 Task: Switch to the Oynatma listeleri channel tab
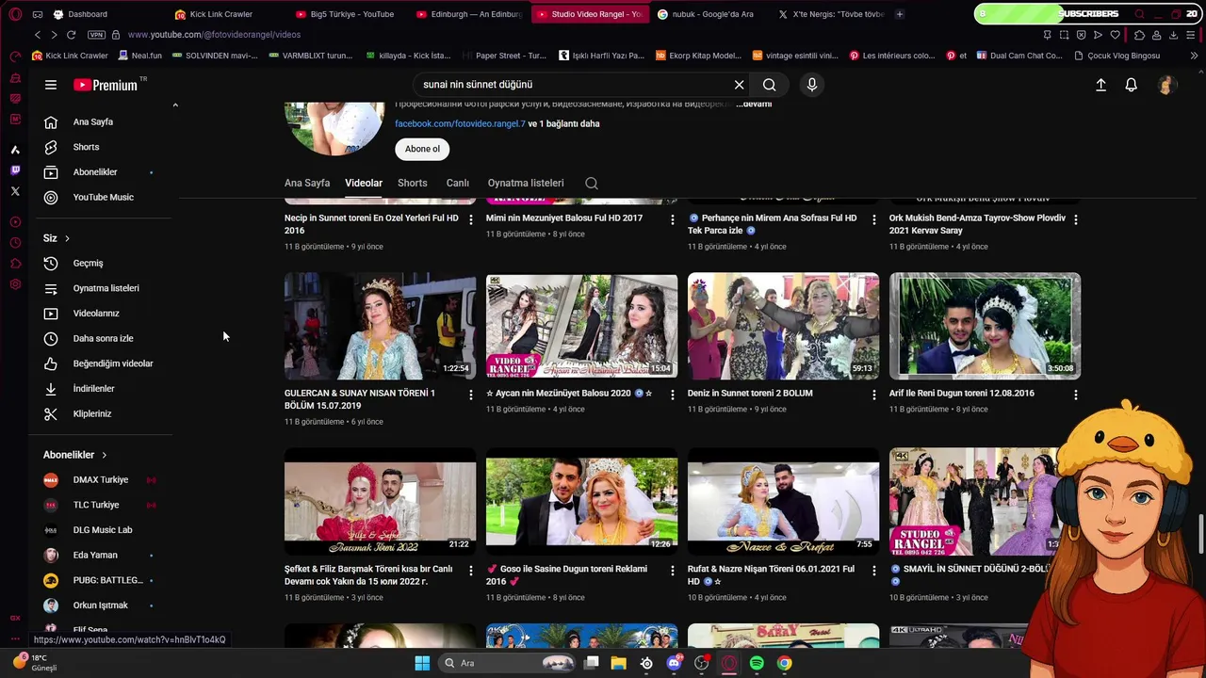526,184
